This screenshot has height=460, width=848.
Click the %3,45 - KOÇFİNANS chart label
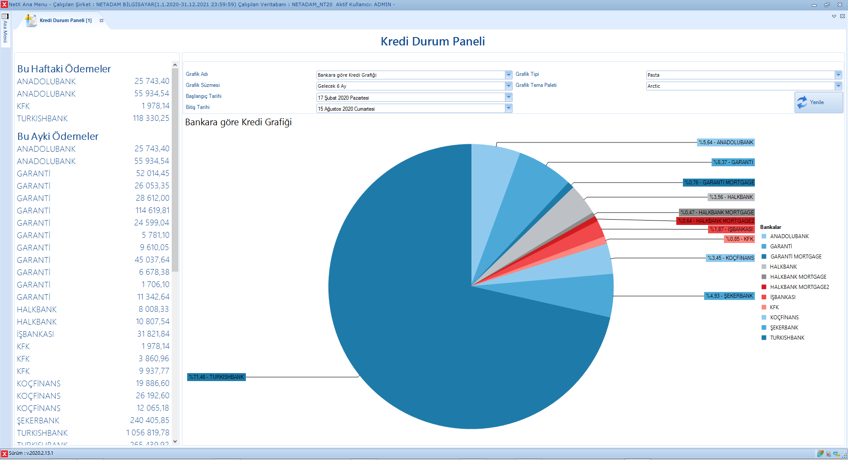[731, 258]
